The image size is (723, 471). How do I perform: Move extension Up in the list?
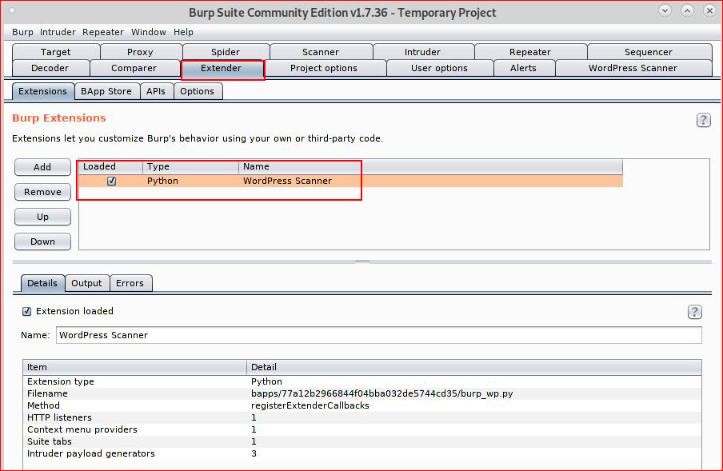click(x=42, y=217)
